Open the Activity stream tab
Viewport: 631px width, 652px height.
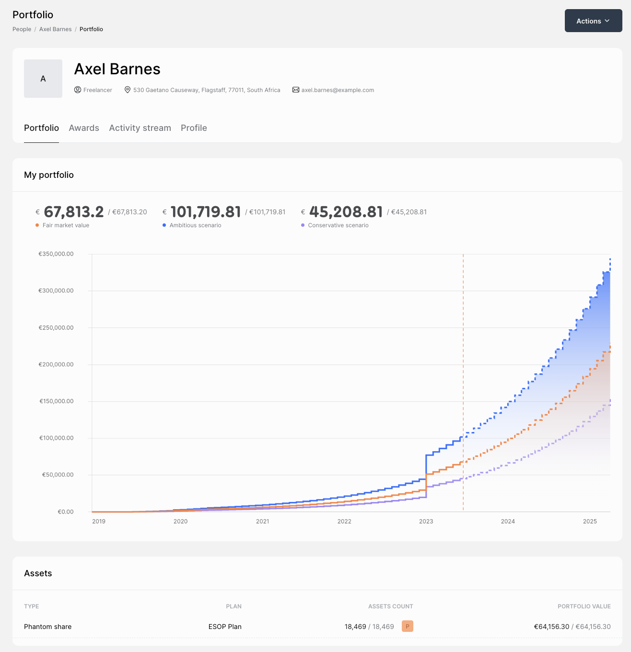click(x=140, y=128)
